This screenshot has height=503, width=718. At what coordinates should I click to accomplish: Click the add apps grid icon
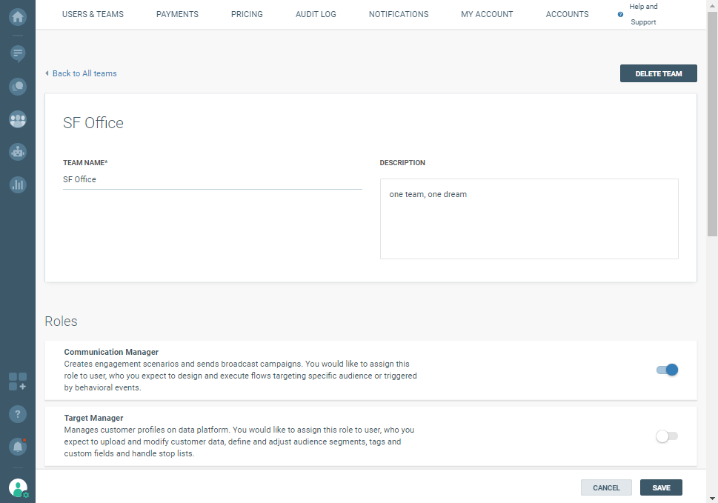coord(18,382)
